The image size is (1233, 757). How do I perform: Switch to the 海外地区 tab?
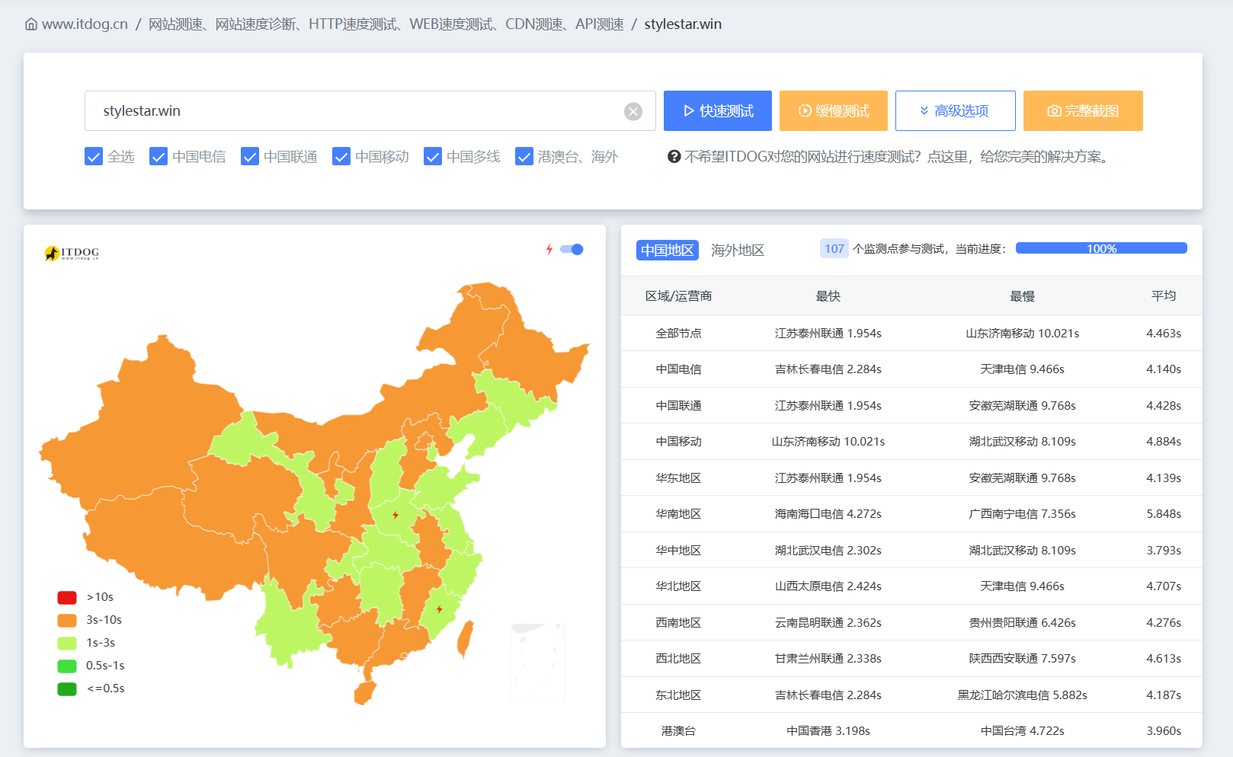tap(738, 250)
